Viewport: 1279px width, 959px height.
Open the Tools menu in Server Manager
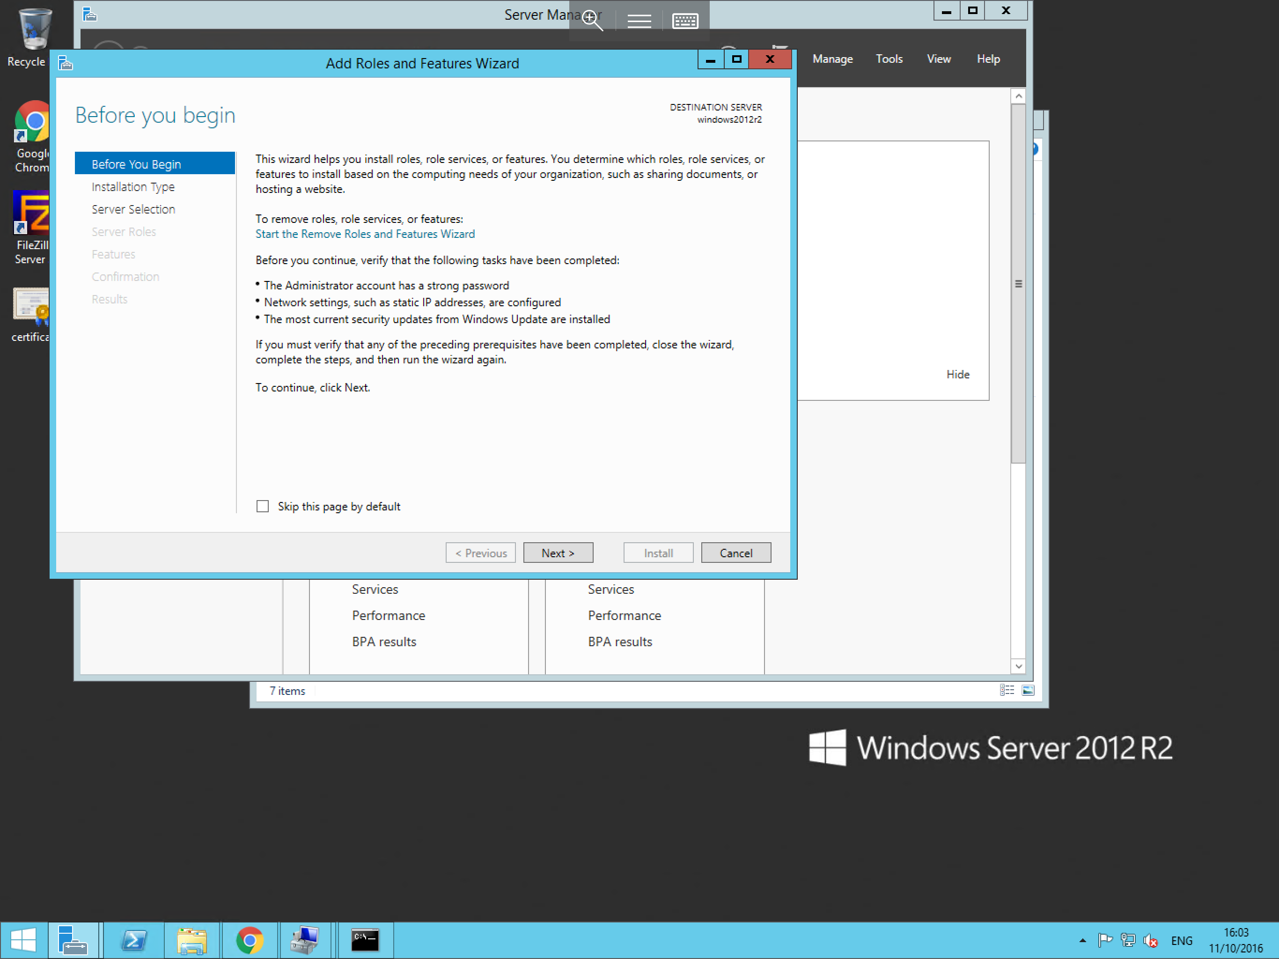click(x=889, y=59)
